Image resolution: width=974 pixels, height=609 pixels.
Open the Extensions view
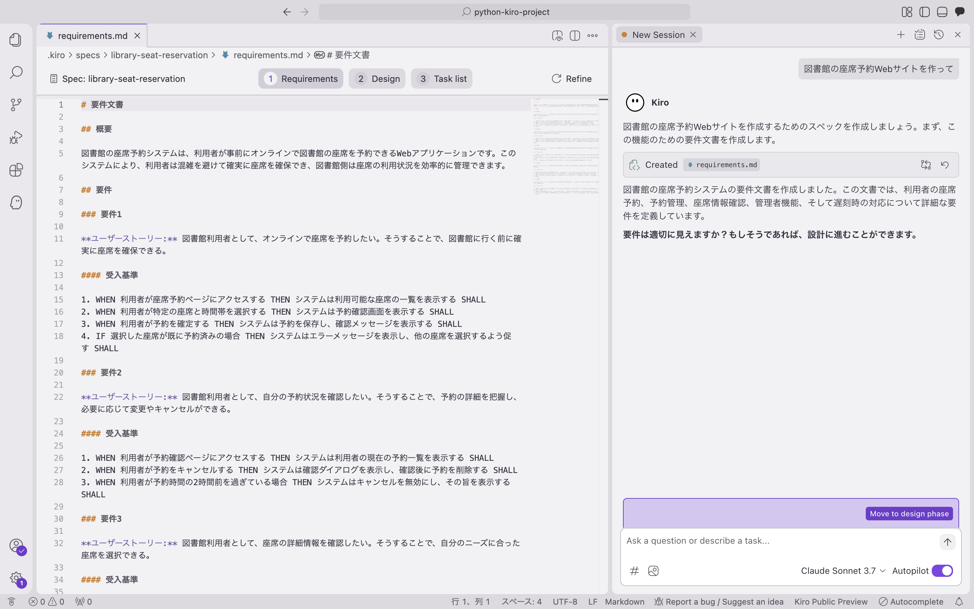(16, 170)
